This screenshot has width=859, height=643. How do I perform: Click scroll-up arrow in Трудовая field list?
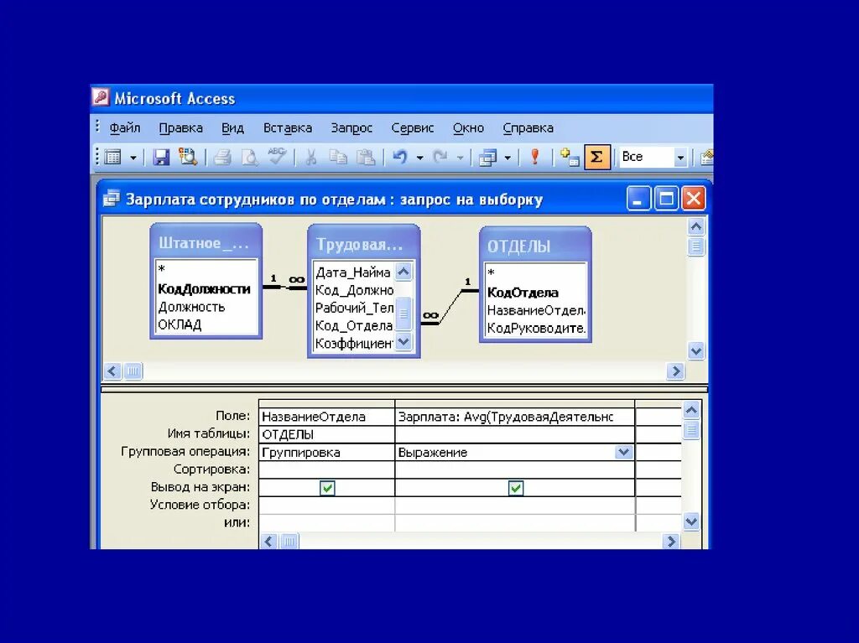click(403, 272)
